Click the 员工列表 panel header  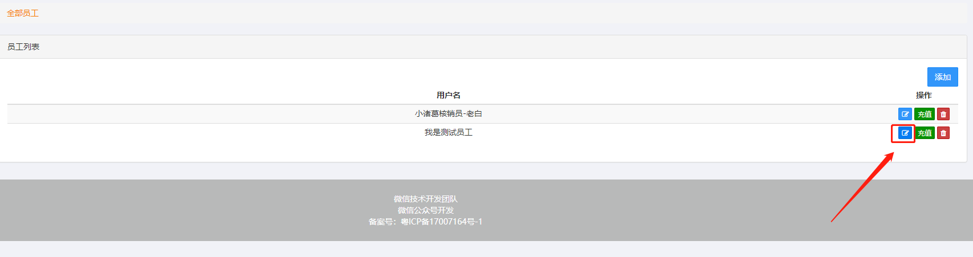coord(483,47)
